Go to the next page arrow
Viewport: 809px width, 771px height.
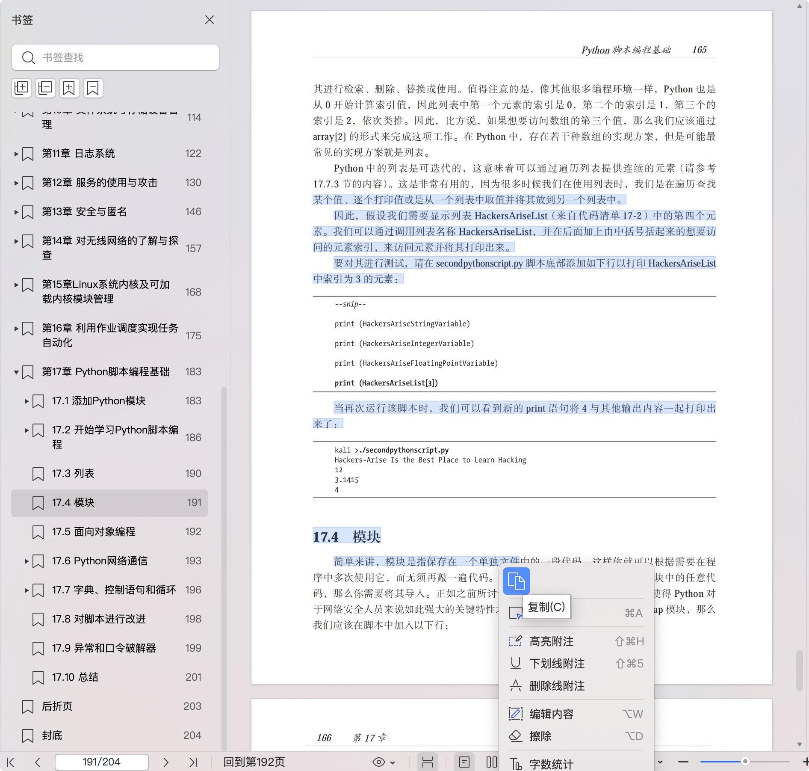166,762
